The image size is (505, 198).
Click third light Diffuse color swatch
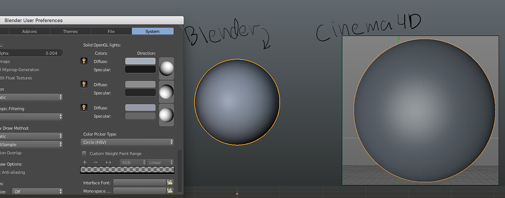140,108
